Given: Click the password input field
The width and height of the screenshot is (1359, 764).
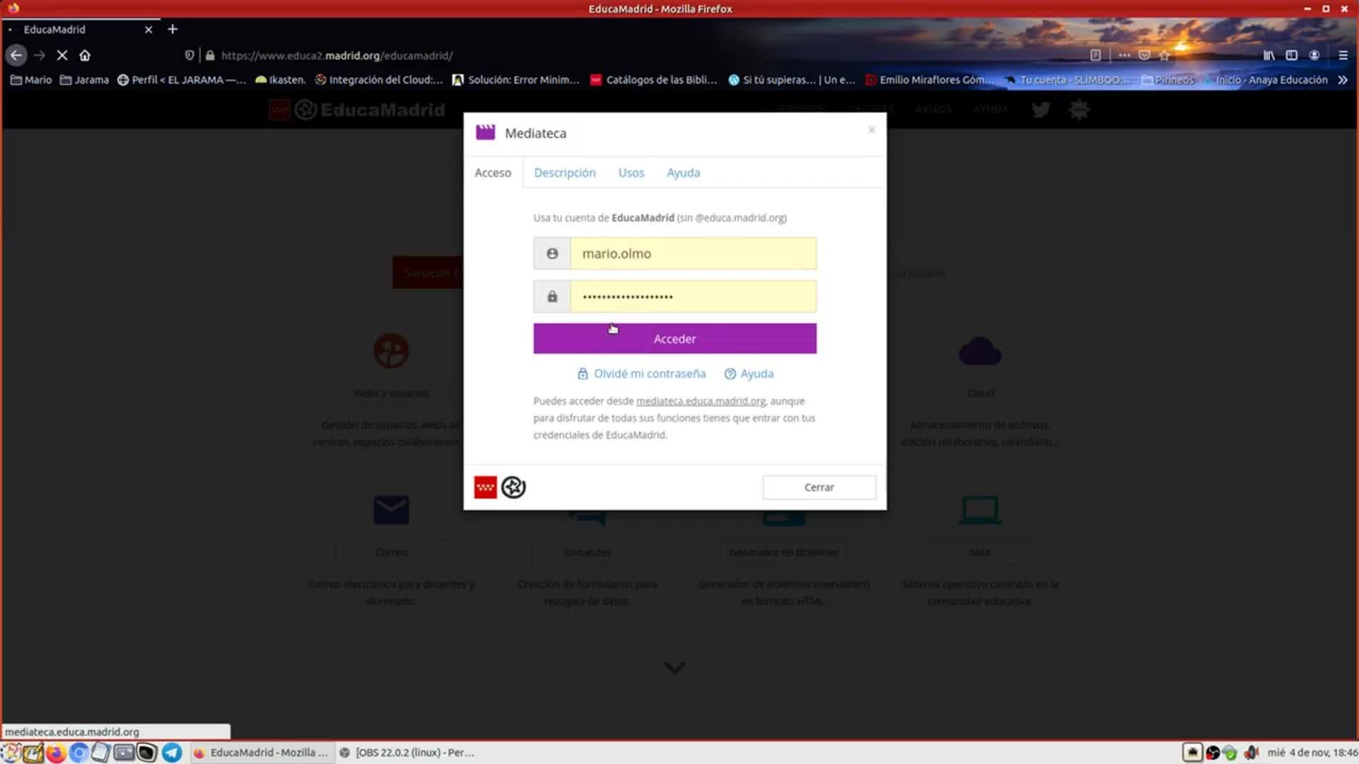Looking at the screenshot, I should click(x=693, y=296).
